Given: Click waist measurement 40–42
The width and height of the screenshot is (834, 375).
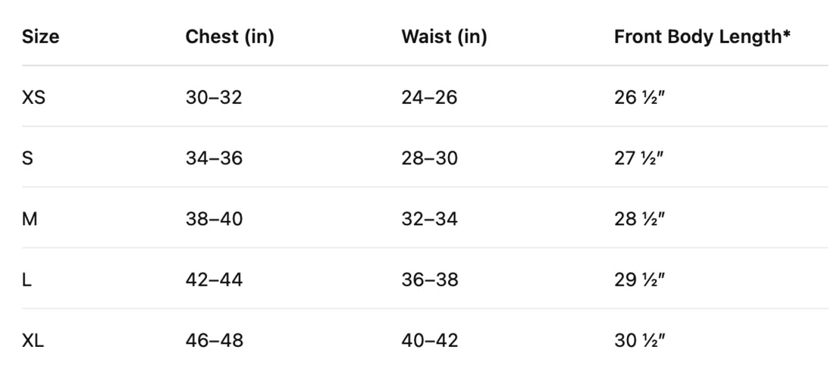Looking at the screenshot, I should pos(430,341).
